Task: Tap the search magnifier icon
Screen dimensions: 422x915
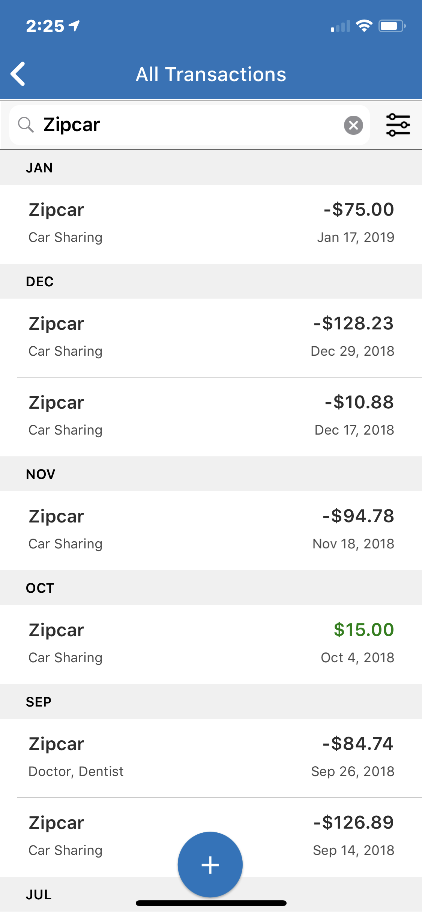Action: 26,125
